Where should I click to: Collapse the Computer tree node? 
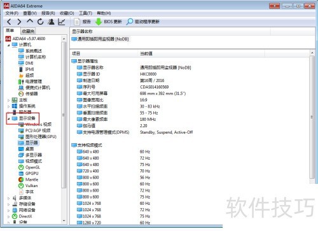[x=8, y=45]
